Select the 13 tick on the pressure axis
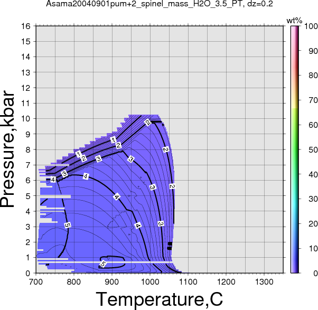 coord(26,72)
